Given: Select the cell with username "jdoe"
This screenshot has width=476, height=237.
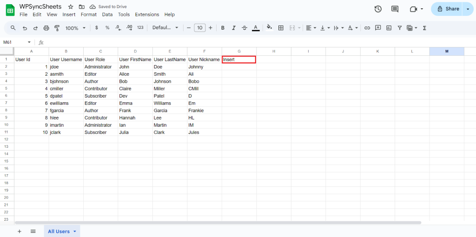Looking at the screenshot, I should [x=66, y=67].
